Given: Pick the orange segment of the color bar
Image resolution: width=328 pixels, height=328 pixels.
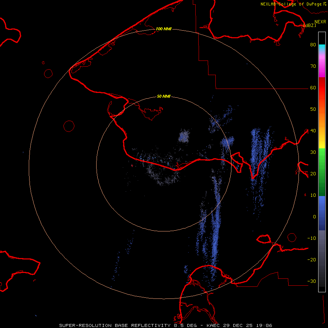Looking at the screenshot, I should coord(322,119).
